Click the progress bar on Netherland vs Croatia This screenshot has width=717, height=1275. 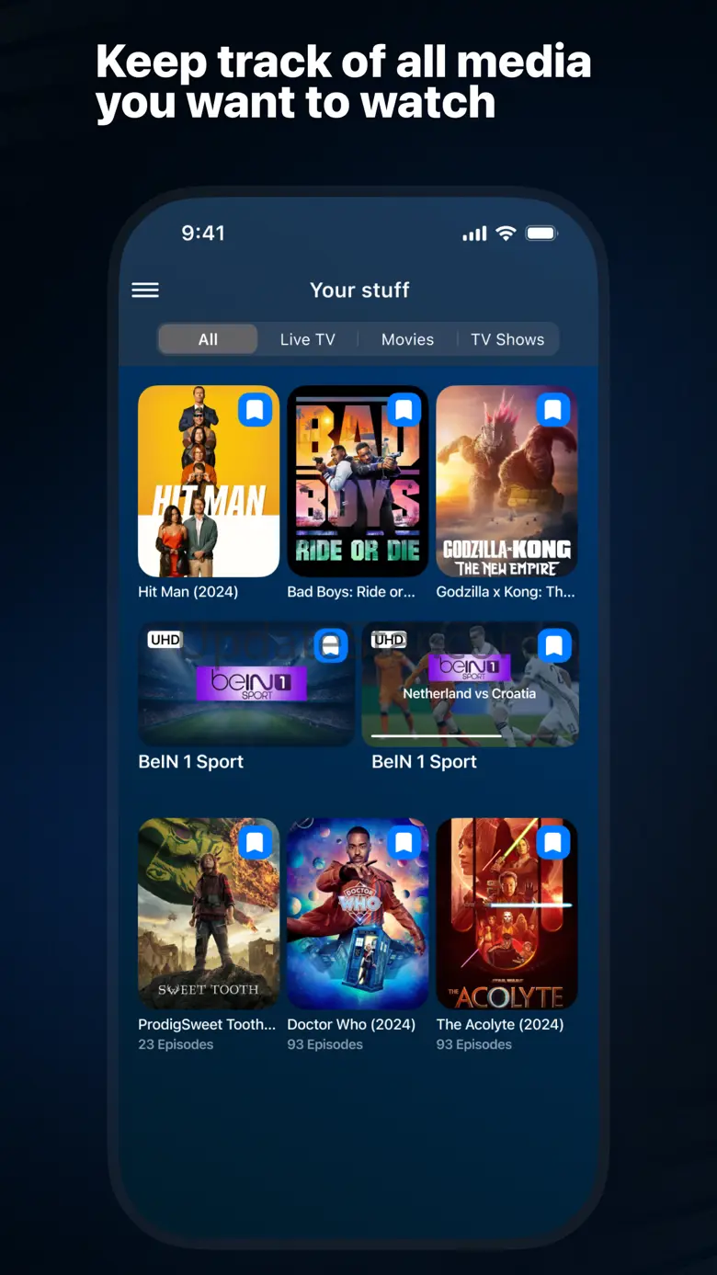pyautogui.click(x=471, y=735)
